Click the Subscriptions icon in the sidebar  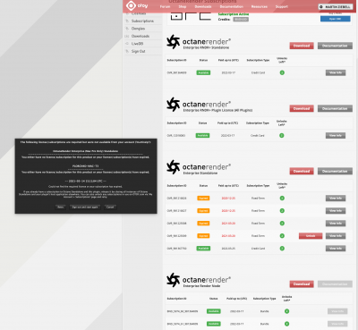point(127,21)
